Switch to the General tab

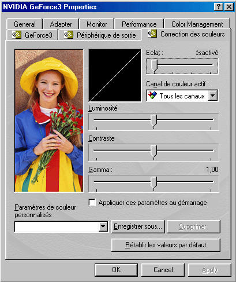click(x=25, y=24)
